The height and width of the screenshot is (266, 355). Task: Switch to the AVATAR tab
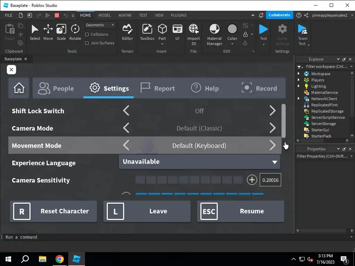coord(125,15)
